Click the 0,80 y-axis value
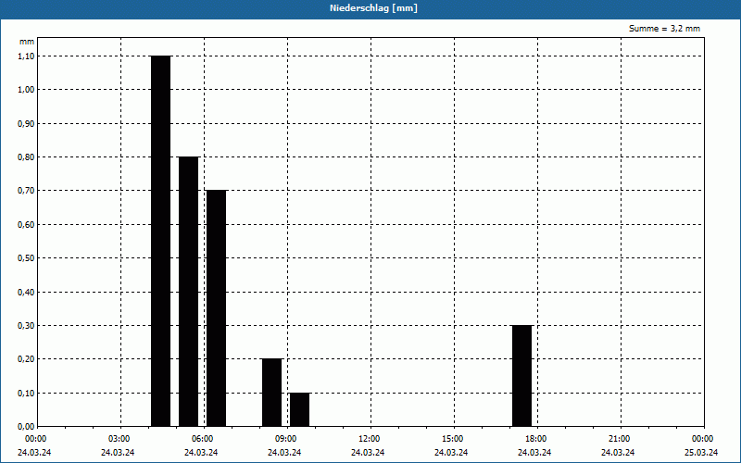The width and height of the screenshot is (741, 463). pos(26,156)
